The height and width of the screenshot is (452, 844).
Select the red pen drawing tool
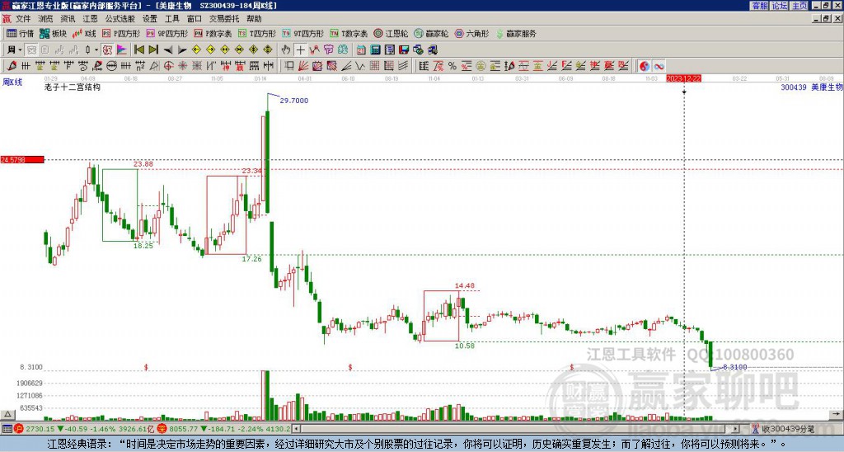tap(12, 66)
